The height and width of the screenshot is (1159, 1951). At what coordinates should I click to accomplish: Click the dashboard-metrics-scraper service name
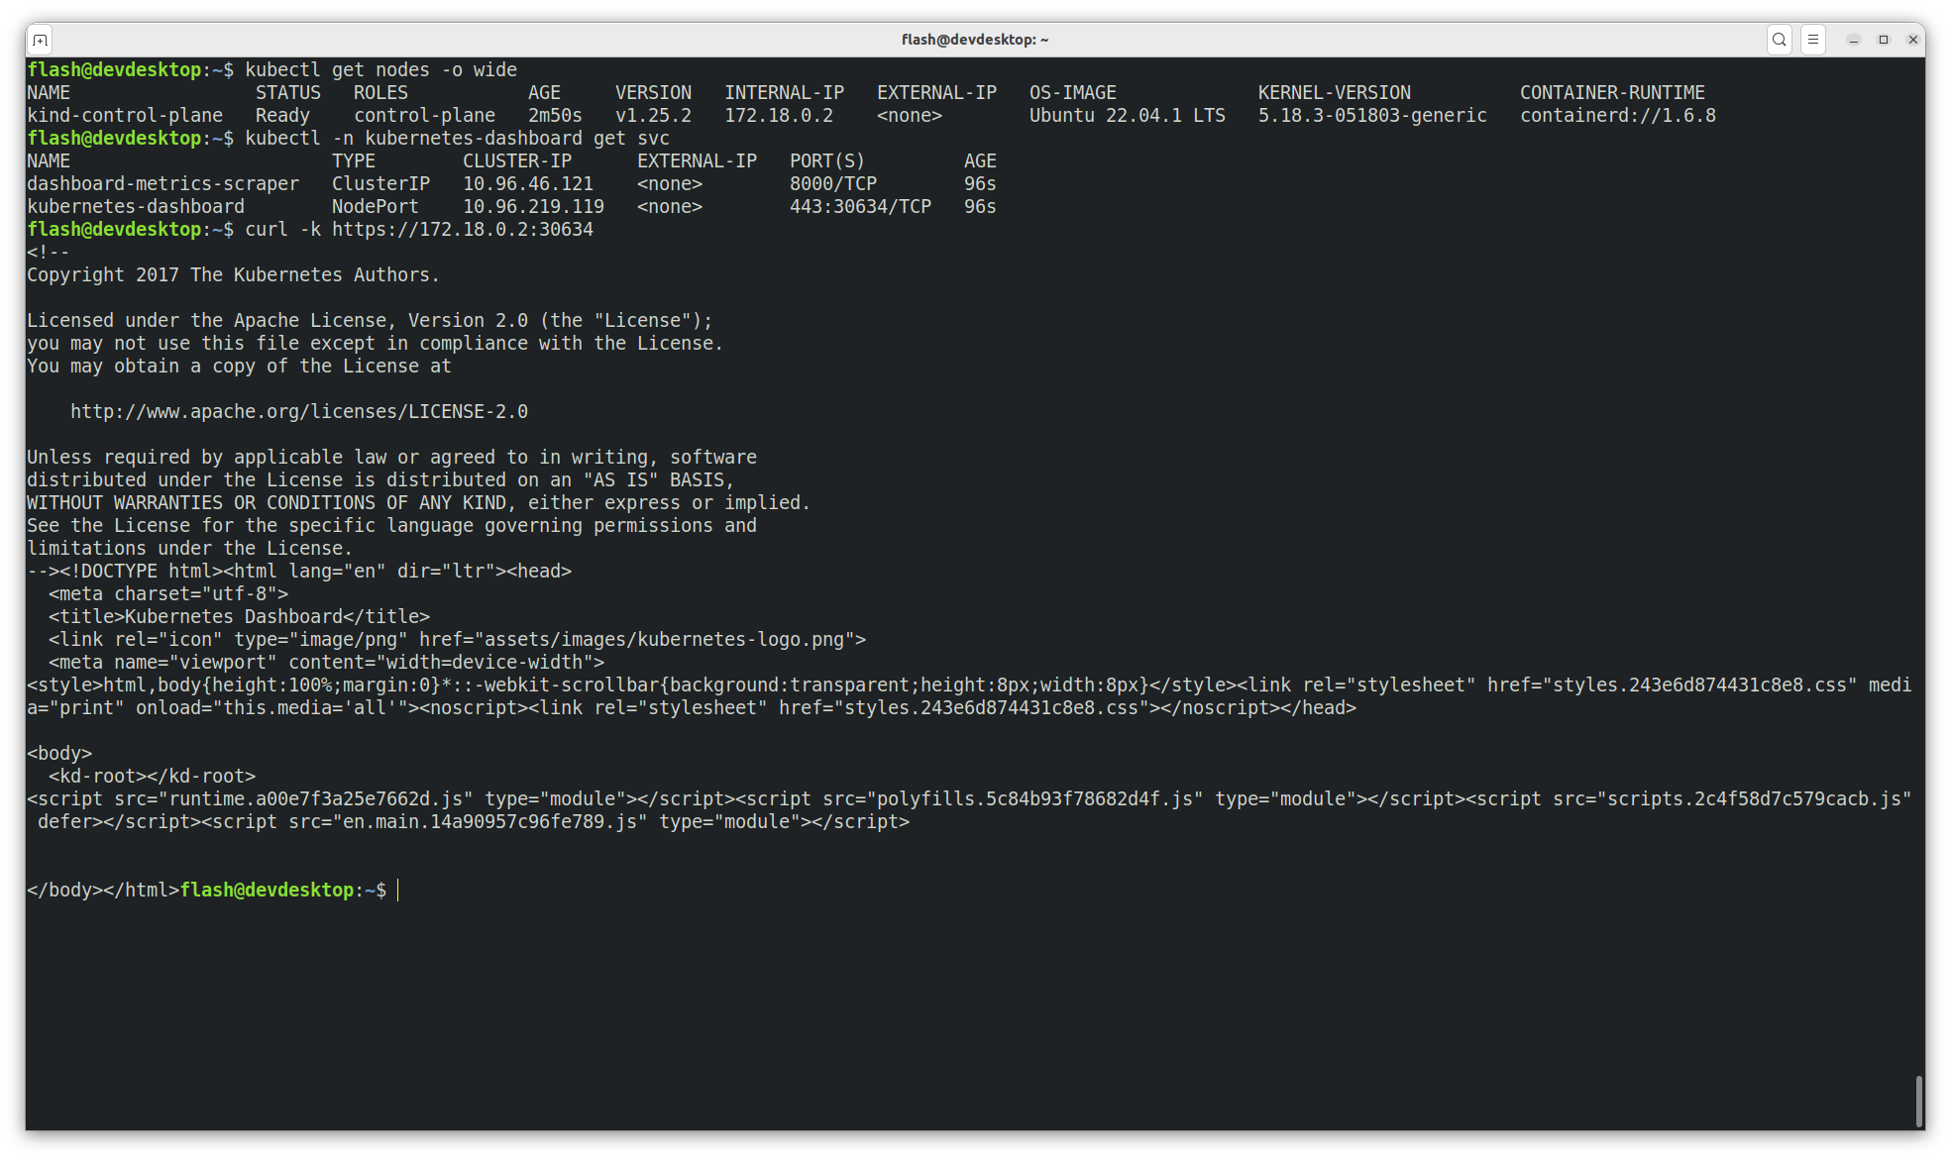pyautogui.click(x=163, y=183)
